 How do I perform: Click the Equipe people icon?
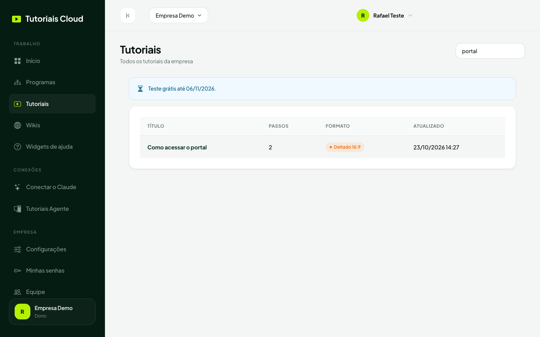(x=18, y=292)
